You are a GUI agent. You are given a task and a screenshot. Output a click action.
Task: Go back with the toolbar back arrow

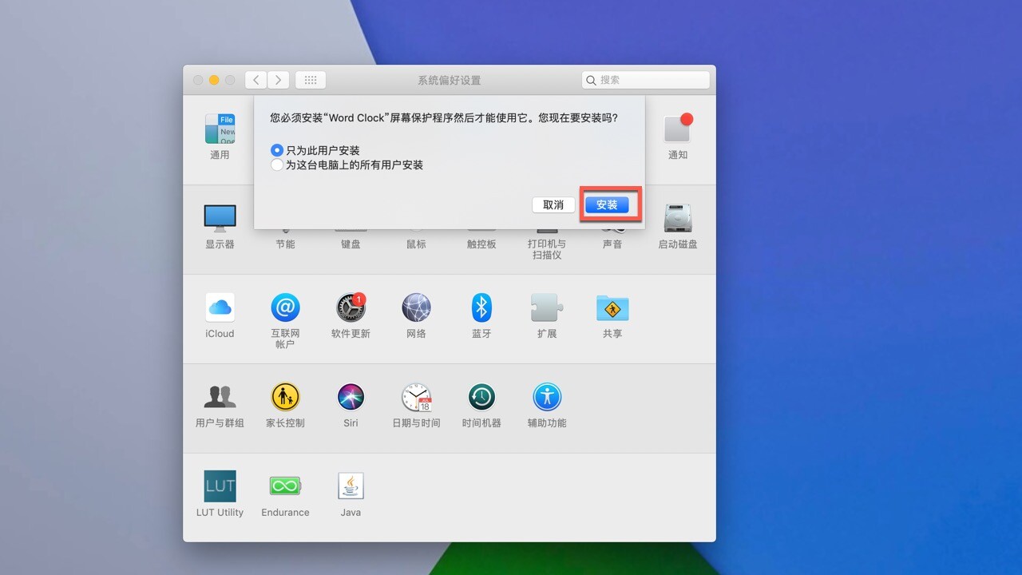[255, 80]
